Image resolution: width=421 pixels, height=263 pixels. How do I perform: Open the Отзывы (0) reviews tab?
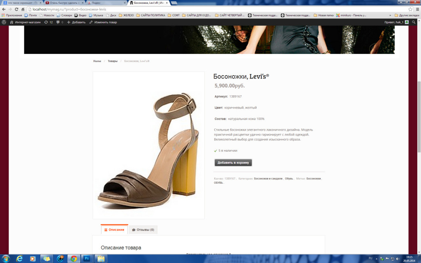click(143, 230)
